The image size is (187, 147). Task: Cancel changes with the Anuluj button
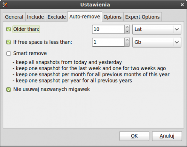click(167, 136)
